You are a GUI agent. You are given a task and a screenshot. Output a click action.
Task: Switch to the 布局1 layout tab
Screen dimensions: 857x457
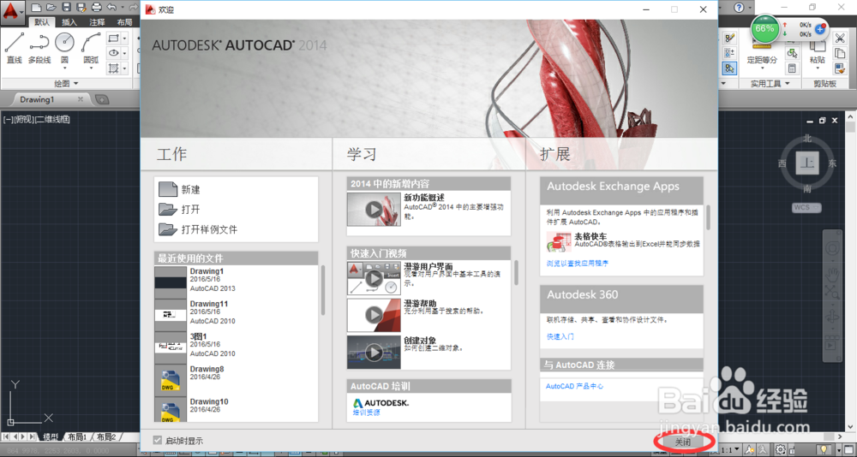(78, 436)
